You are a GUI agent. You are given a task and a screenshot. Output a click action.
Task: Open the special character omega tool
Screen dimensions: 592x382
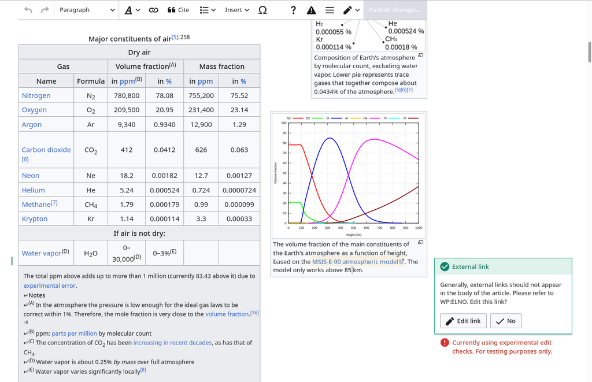262,10
